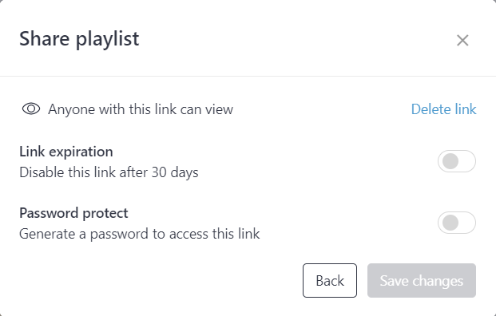Viewport: 496px width, 316px height.
Task: Click the eye view-permission icon
Action: click(x=31, y=109)
